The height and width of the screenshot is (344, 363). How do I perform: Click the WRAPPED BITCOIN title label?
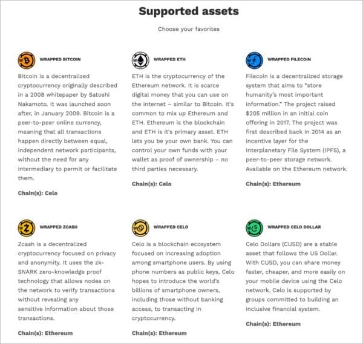pyautogui.click(x=60, y=60)
